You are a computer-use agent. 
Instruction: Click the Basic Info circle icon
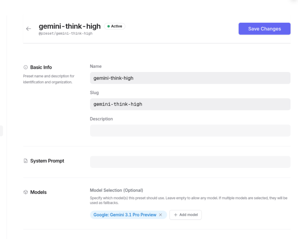26,68
